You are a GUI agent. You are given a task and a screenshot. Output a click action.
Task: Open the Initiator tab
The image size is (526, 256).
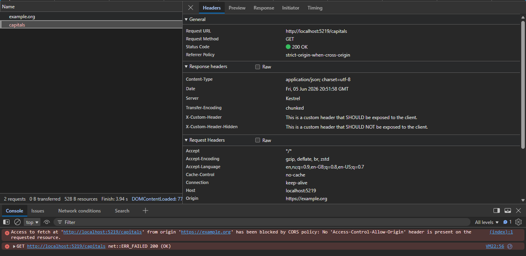(291, 8)
